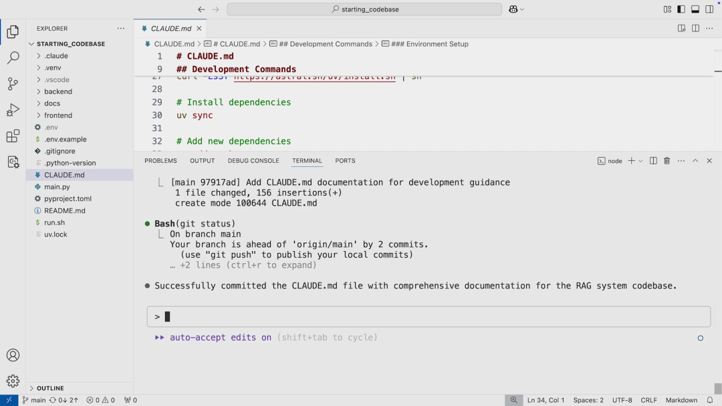This screenshot has height=406, width=722.
Task: Toggle the primary sidebar visibility
Action: click(681, 9)
